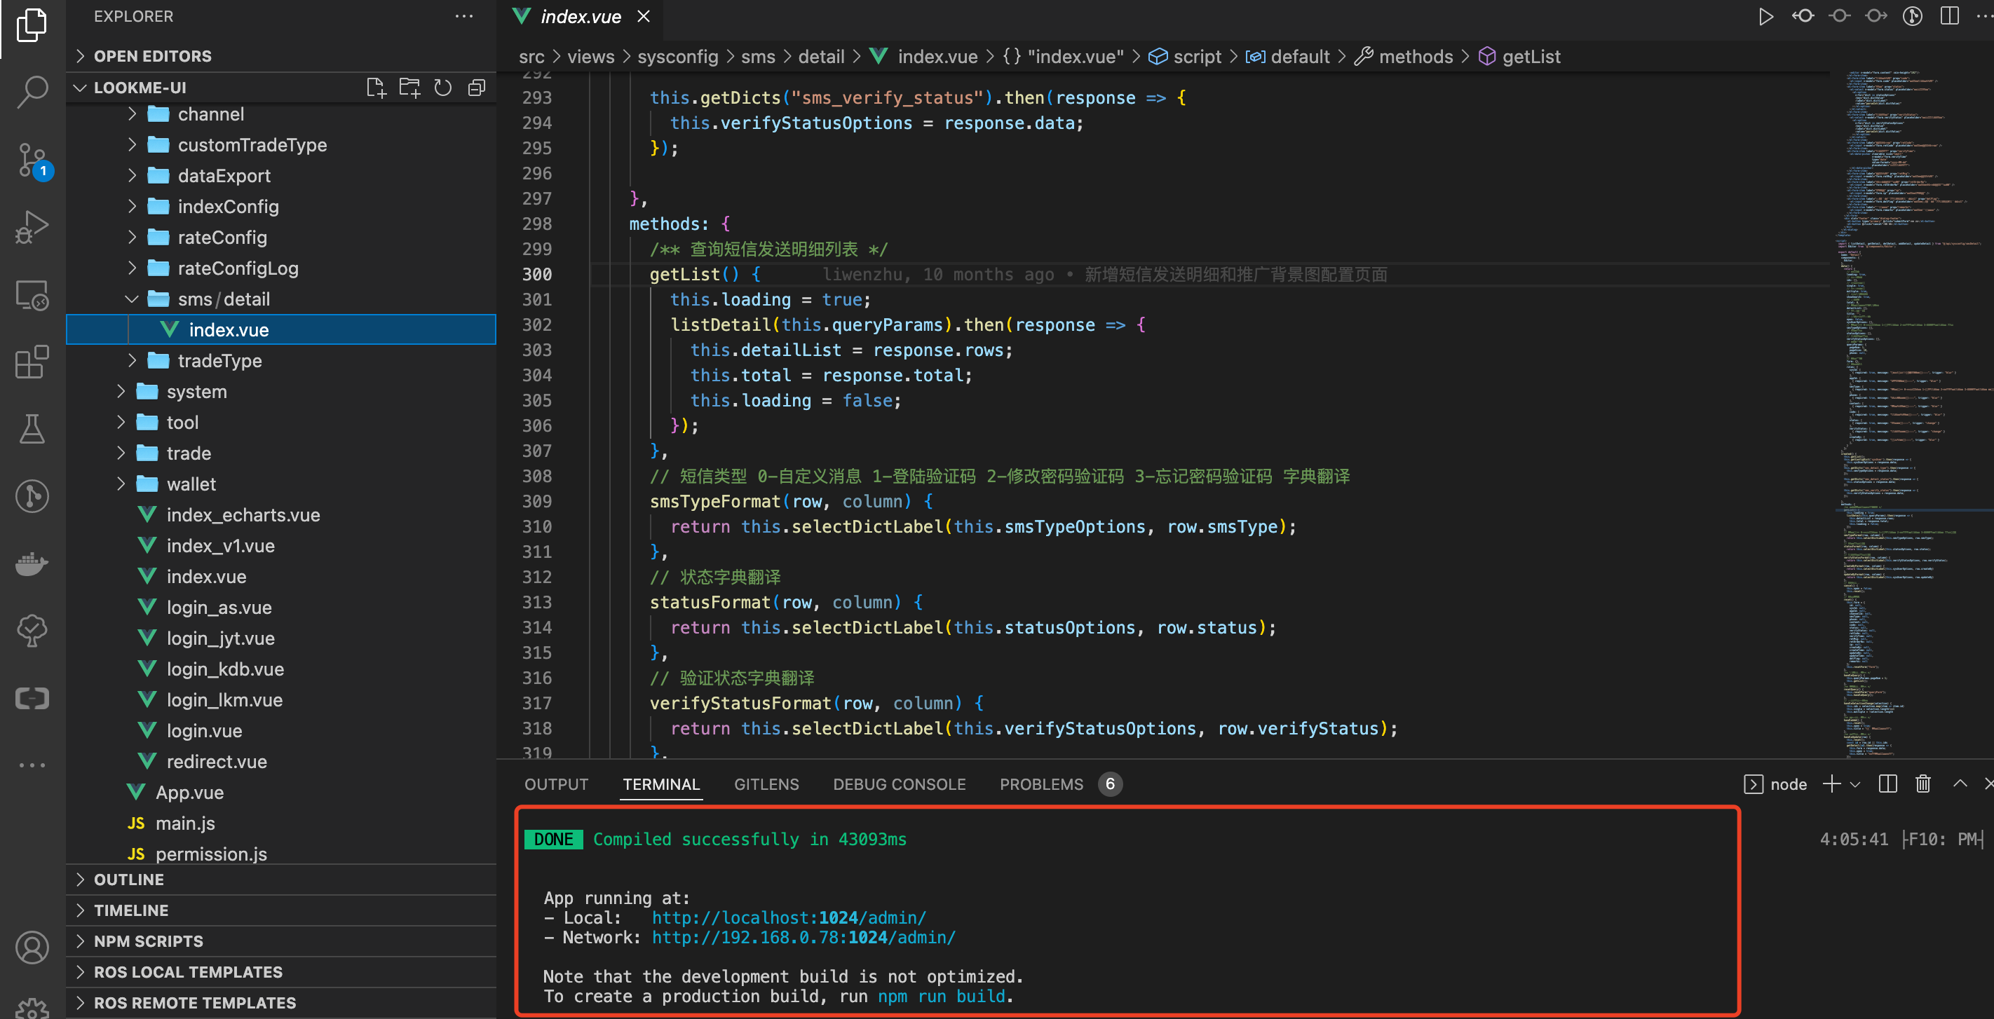Image resolution: width=1994 pixels, height=1019 pixels.
Task: Open the Search view in activity bar
Action: pos(32,92)
